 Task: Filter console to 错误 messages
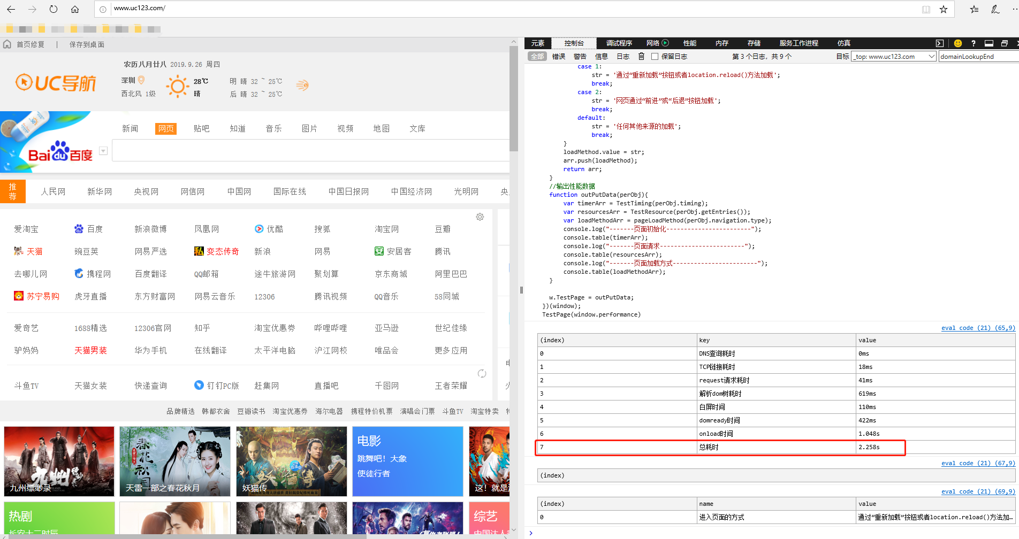pyautogui.click(x=559, y=56)
